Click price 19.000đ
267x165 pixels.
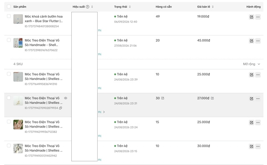203,17
